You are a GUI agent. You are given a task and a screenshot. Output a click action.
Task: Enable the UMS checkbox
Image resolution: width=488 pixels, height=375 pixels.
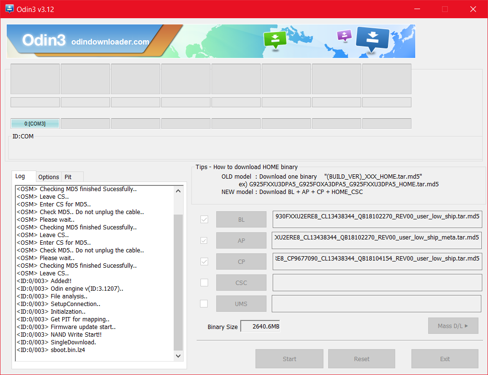tap(204, 304)
